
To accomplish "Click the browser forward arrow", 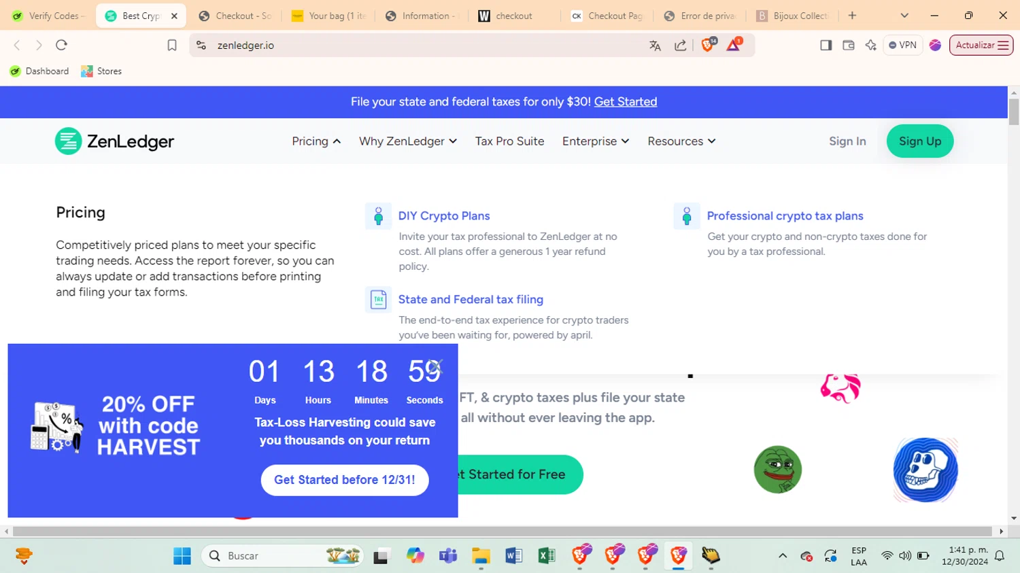I will [x=39, y=45].
